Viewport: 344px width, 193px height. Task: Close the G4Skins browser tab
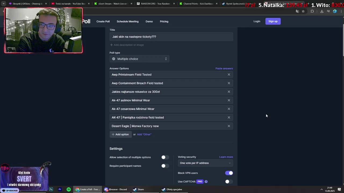46,4
